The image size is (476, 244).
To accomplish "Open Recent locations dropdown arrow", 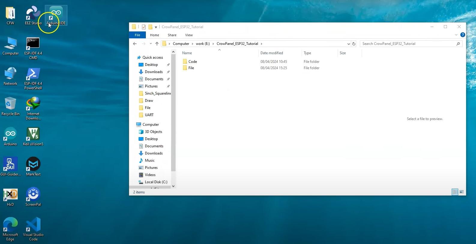I will (x=151, y=44).
